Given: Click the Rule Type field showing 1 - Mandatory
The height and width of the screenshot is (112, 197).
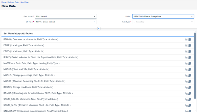Looking at the screenshot, I should (163, 22).
